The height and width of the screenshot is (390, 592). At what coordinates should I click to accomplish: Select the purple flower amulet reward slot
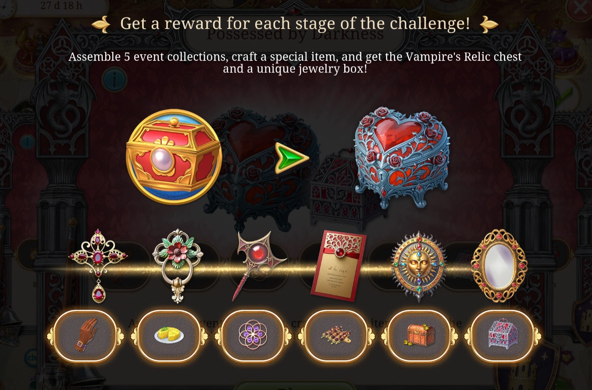(252, 336)
